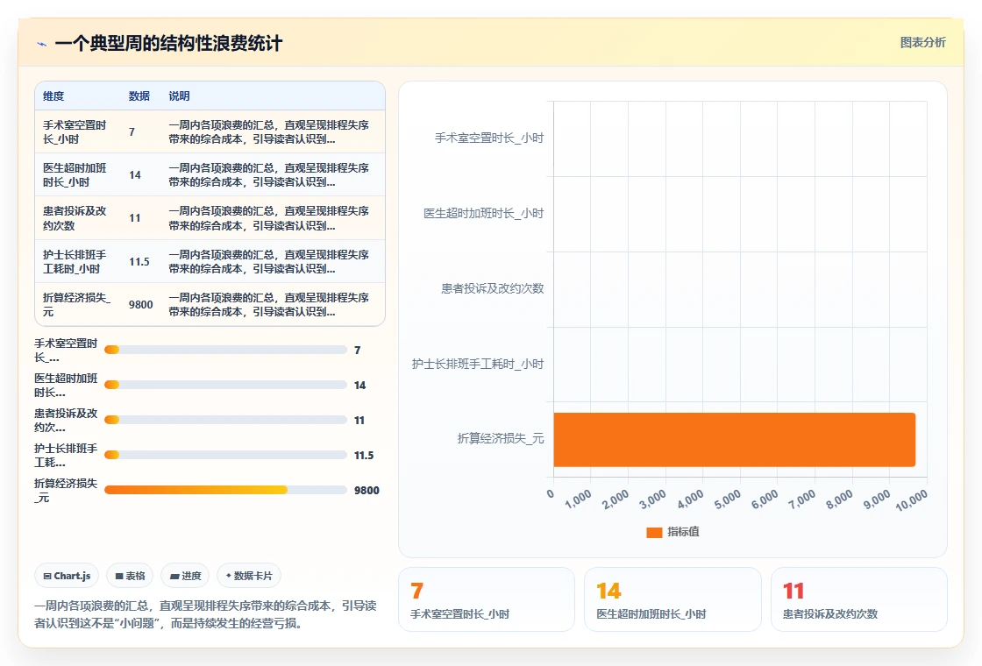Click the 患者投诉及改约次数 progress bar
This screenshot has width=982, height=666.
click(225, 420)
